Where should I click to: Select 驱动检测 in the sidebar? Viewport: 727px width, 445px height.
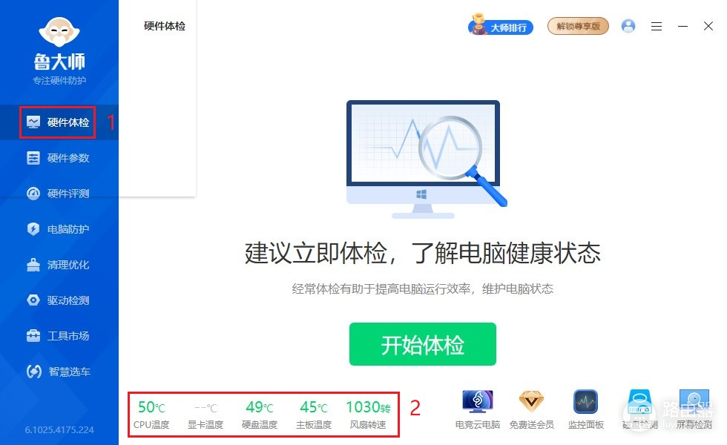[x=58, y=300]
